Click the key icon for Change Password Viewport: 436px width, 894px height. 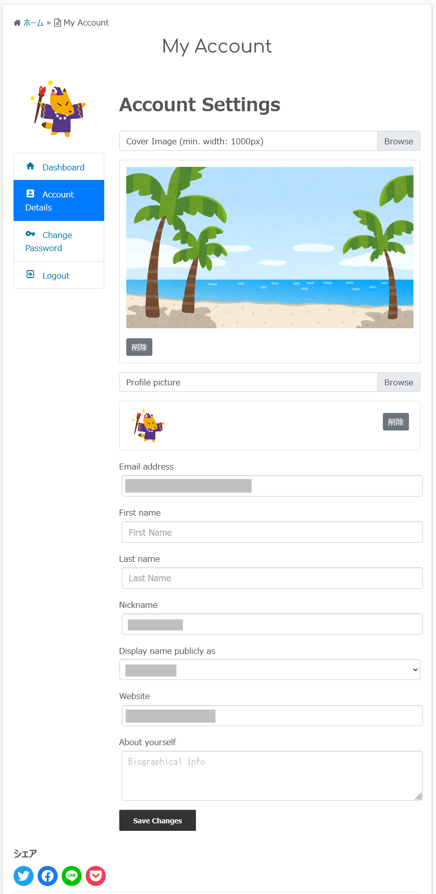click(x=31, y=234)
